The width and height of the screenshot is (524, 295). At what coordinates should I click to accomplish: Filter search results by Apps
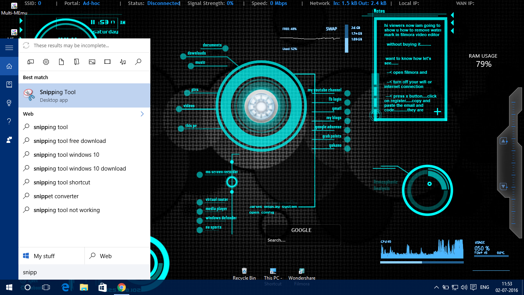(x=31, y=62)
